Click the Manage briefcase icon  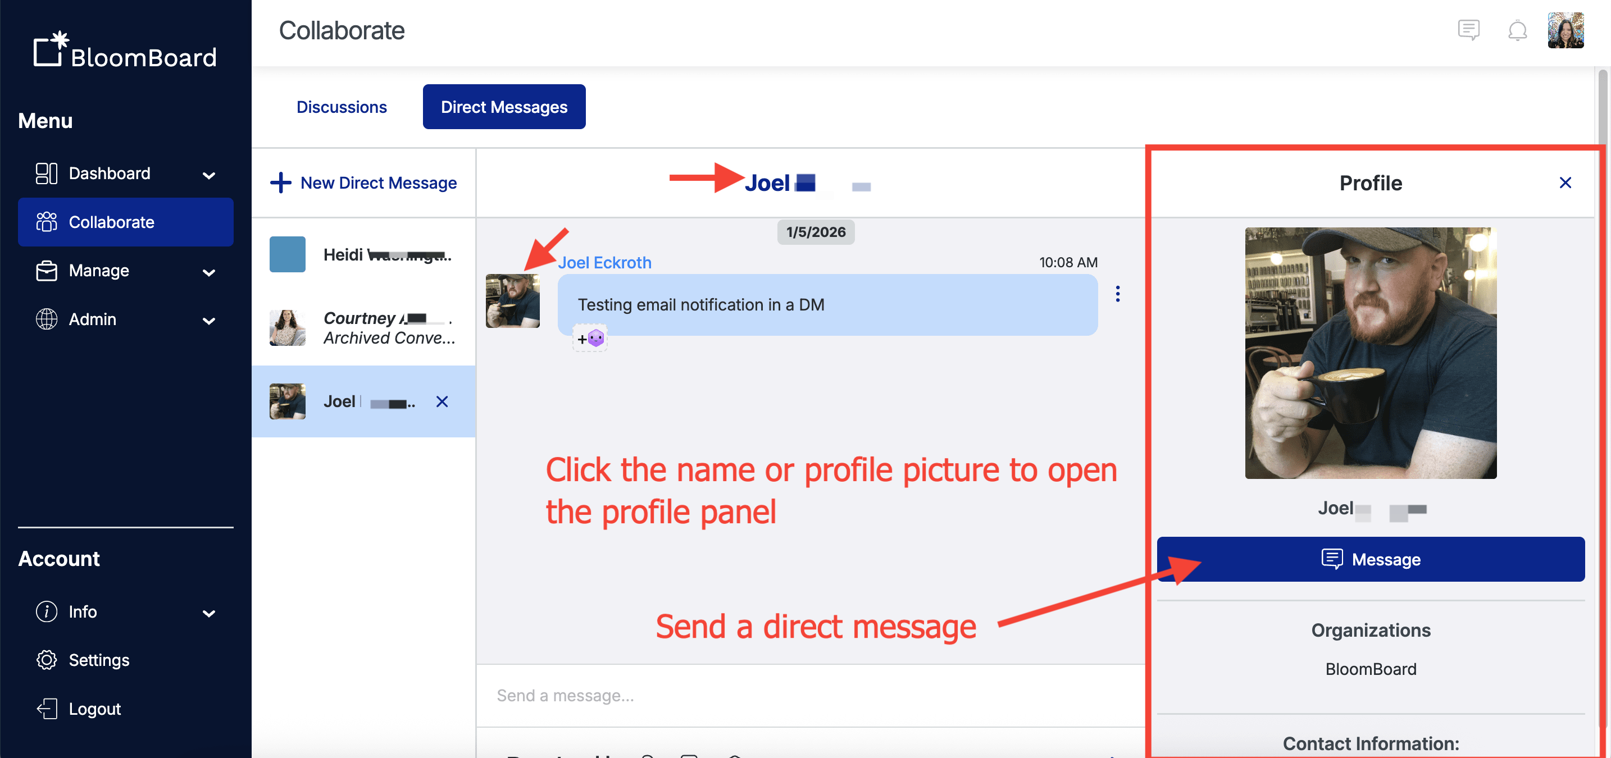click(46, 271)
